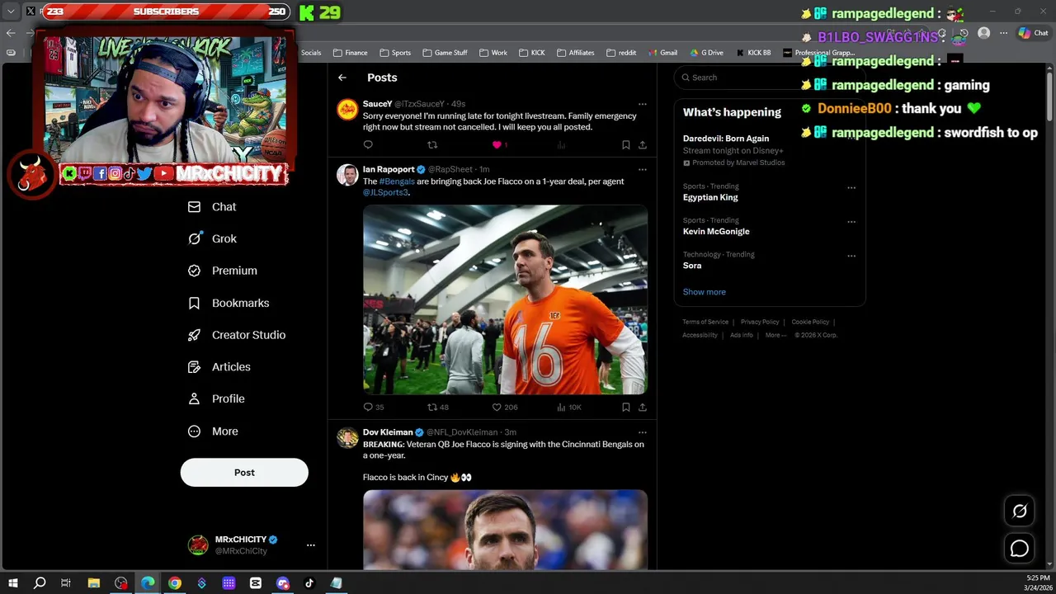The width and height of the screenshot is (1056, 594).
Task: Open Premium in the sidebar
Action: [x=223, y=271]
